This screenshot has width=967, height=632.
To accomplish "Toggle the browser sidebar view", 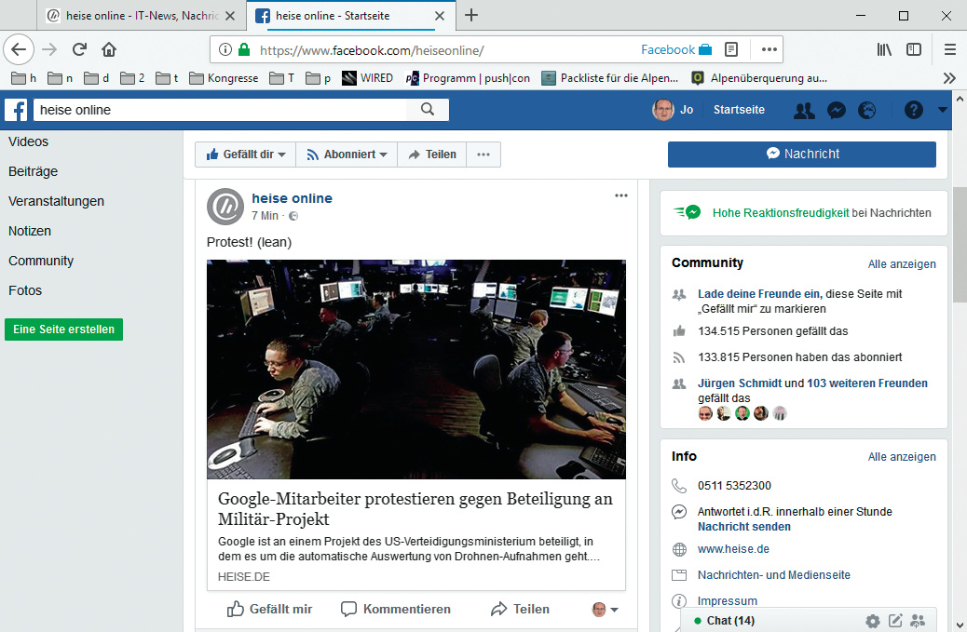I will [x=914, y=49].
